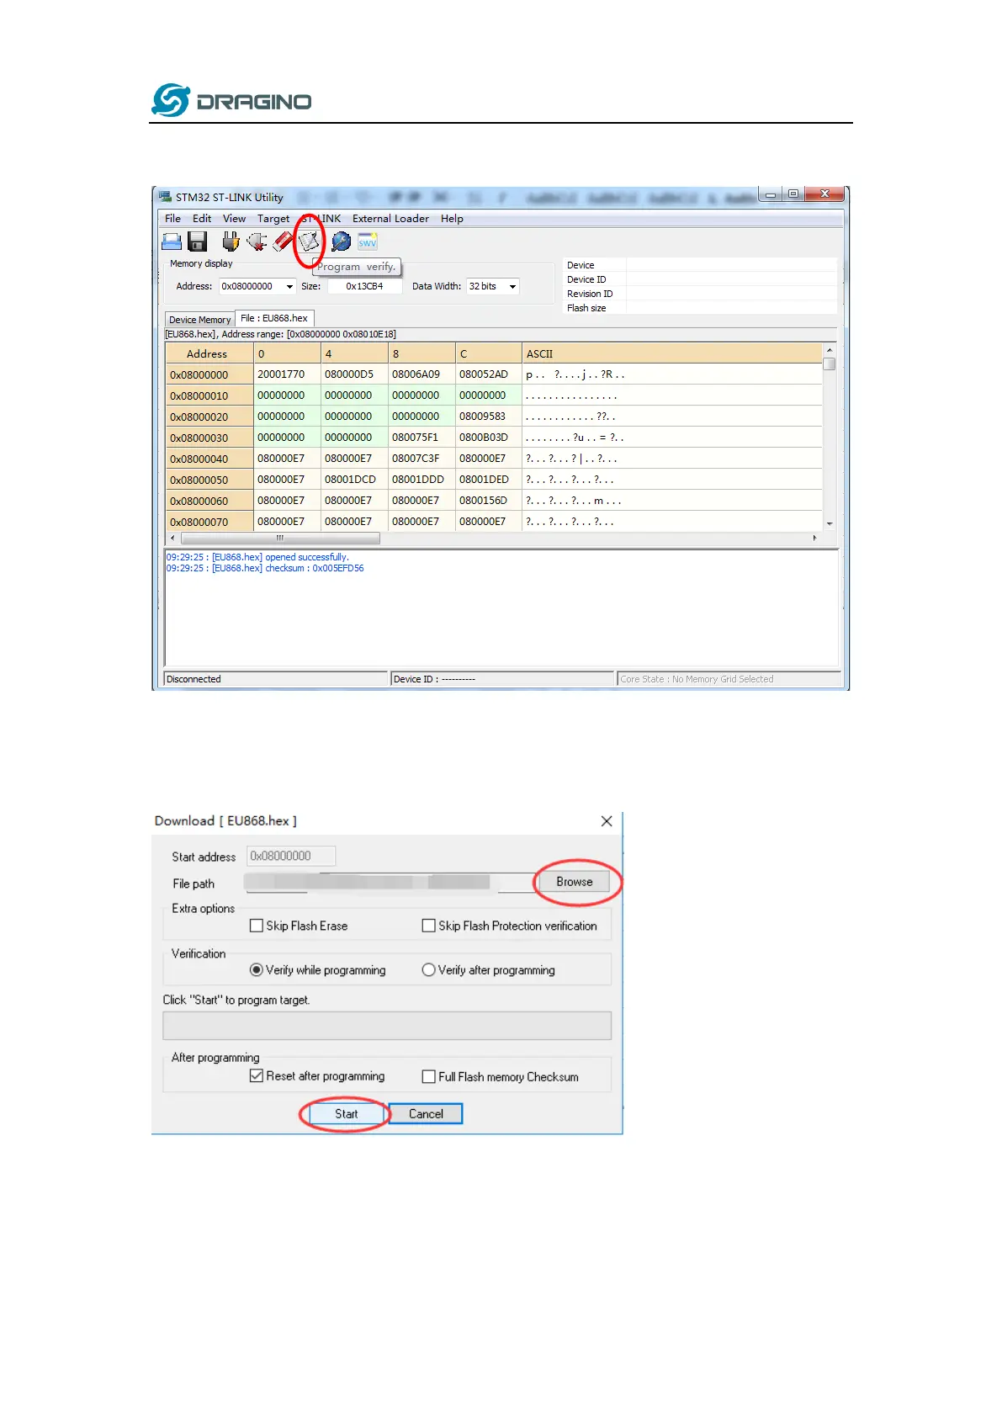The width and height of the screenshot is (1002, 1417).
Task: Click the Device ID status bar field
Action: (x=503, y=679)
